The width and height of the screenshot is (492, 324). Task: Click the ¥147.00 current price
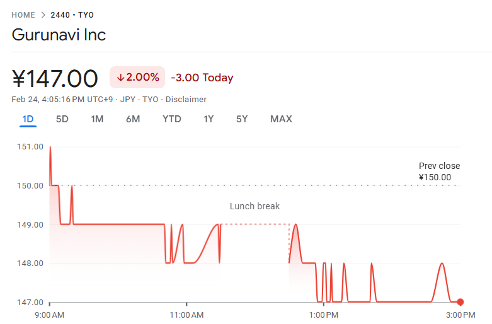pos(55,79)
